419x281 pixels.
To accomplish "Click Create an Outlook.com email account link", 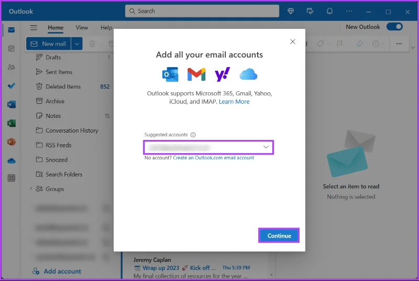I will [213, 158].
